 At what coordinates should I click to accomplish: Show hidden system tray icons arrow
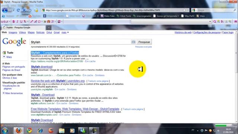(197, 131)
